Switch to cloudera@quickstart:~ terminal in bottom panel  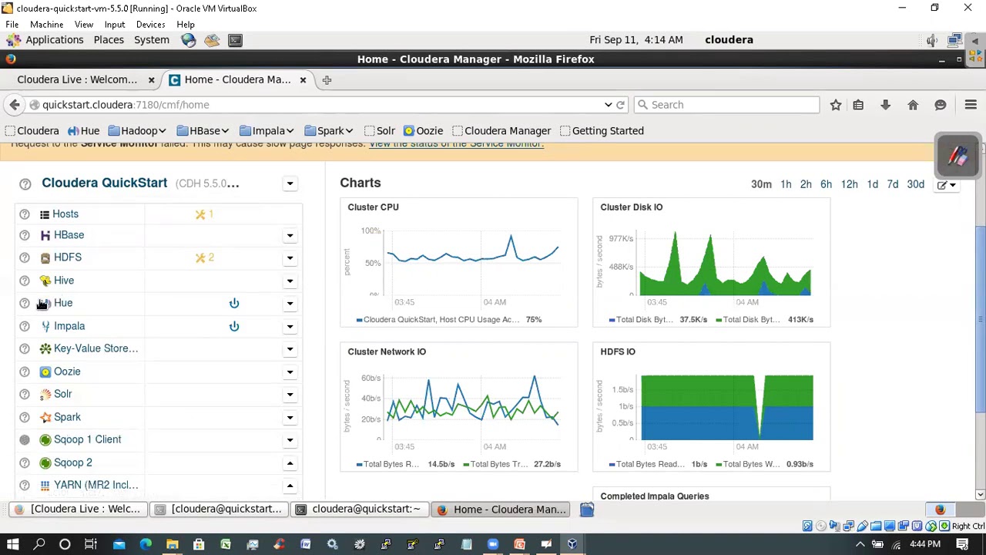click(358, 510)
